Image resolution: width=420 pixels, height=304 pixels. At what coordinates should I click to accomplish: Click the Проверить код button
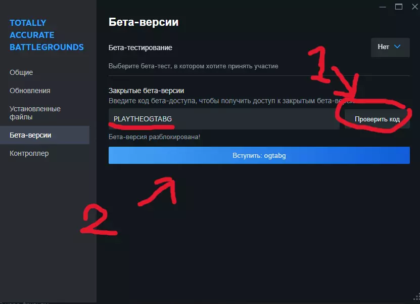click(x=377, y=119)
